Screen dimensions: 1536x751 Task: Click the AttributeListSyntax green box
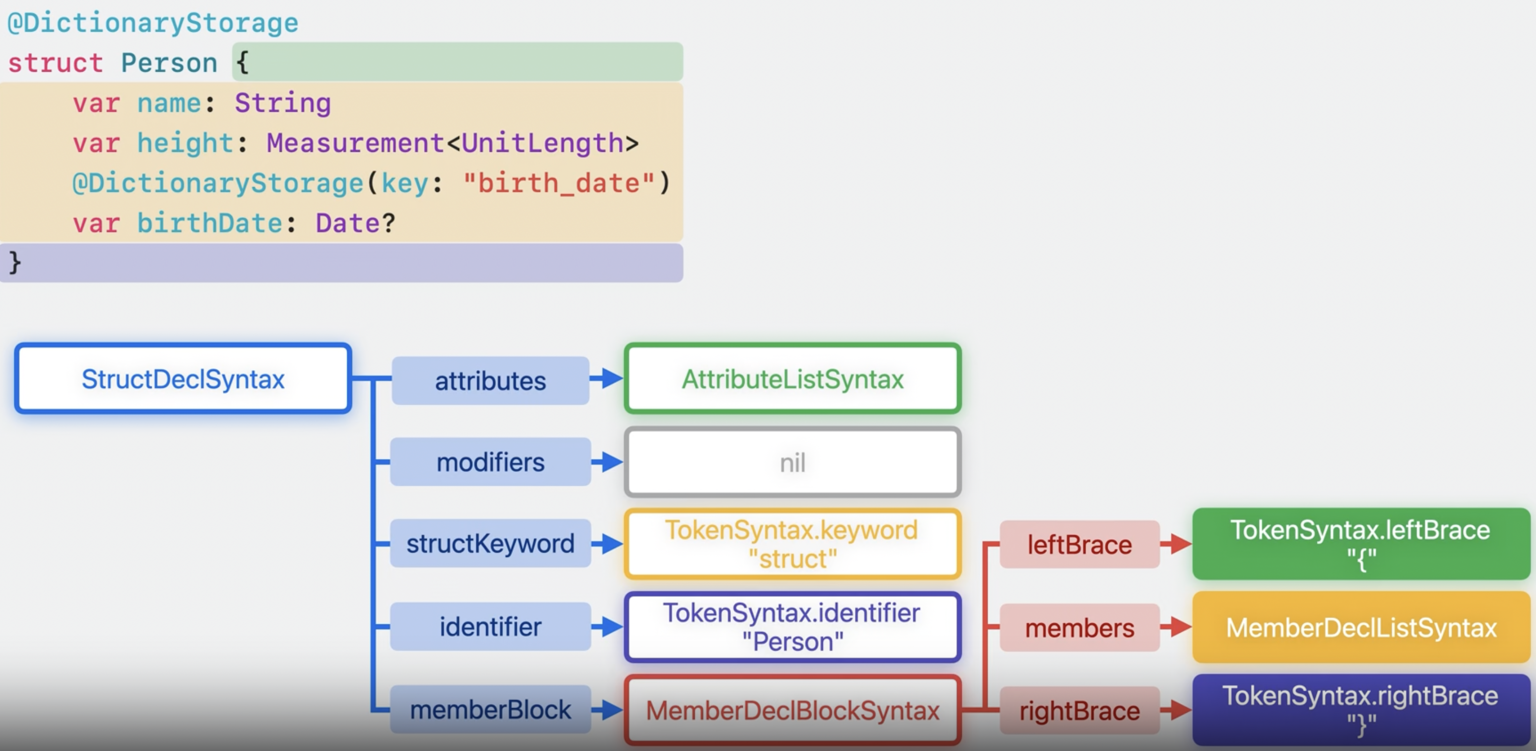pyautogui.click(x=792, y=379)
